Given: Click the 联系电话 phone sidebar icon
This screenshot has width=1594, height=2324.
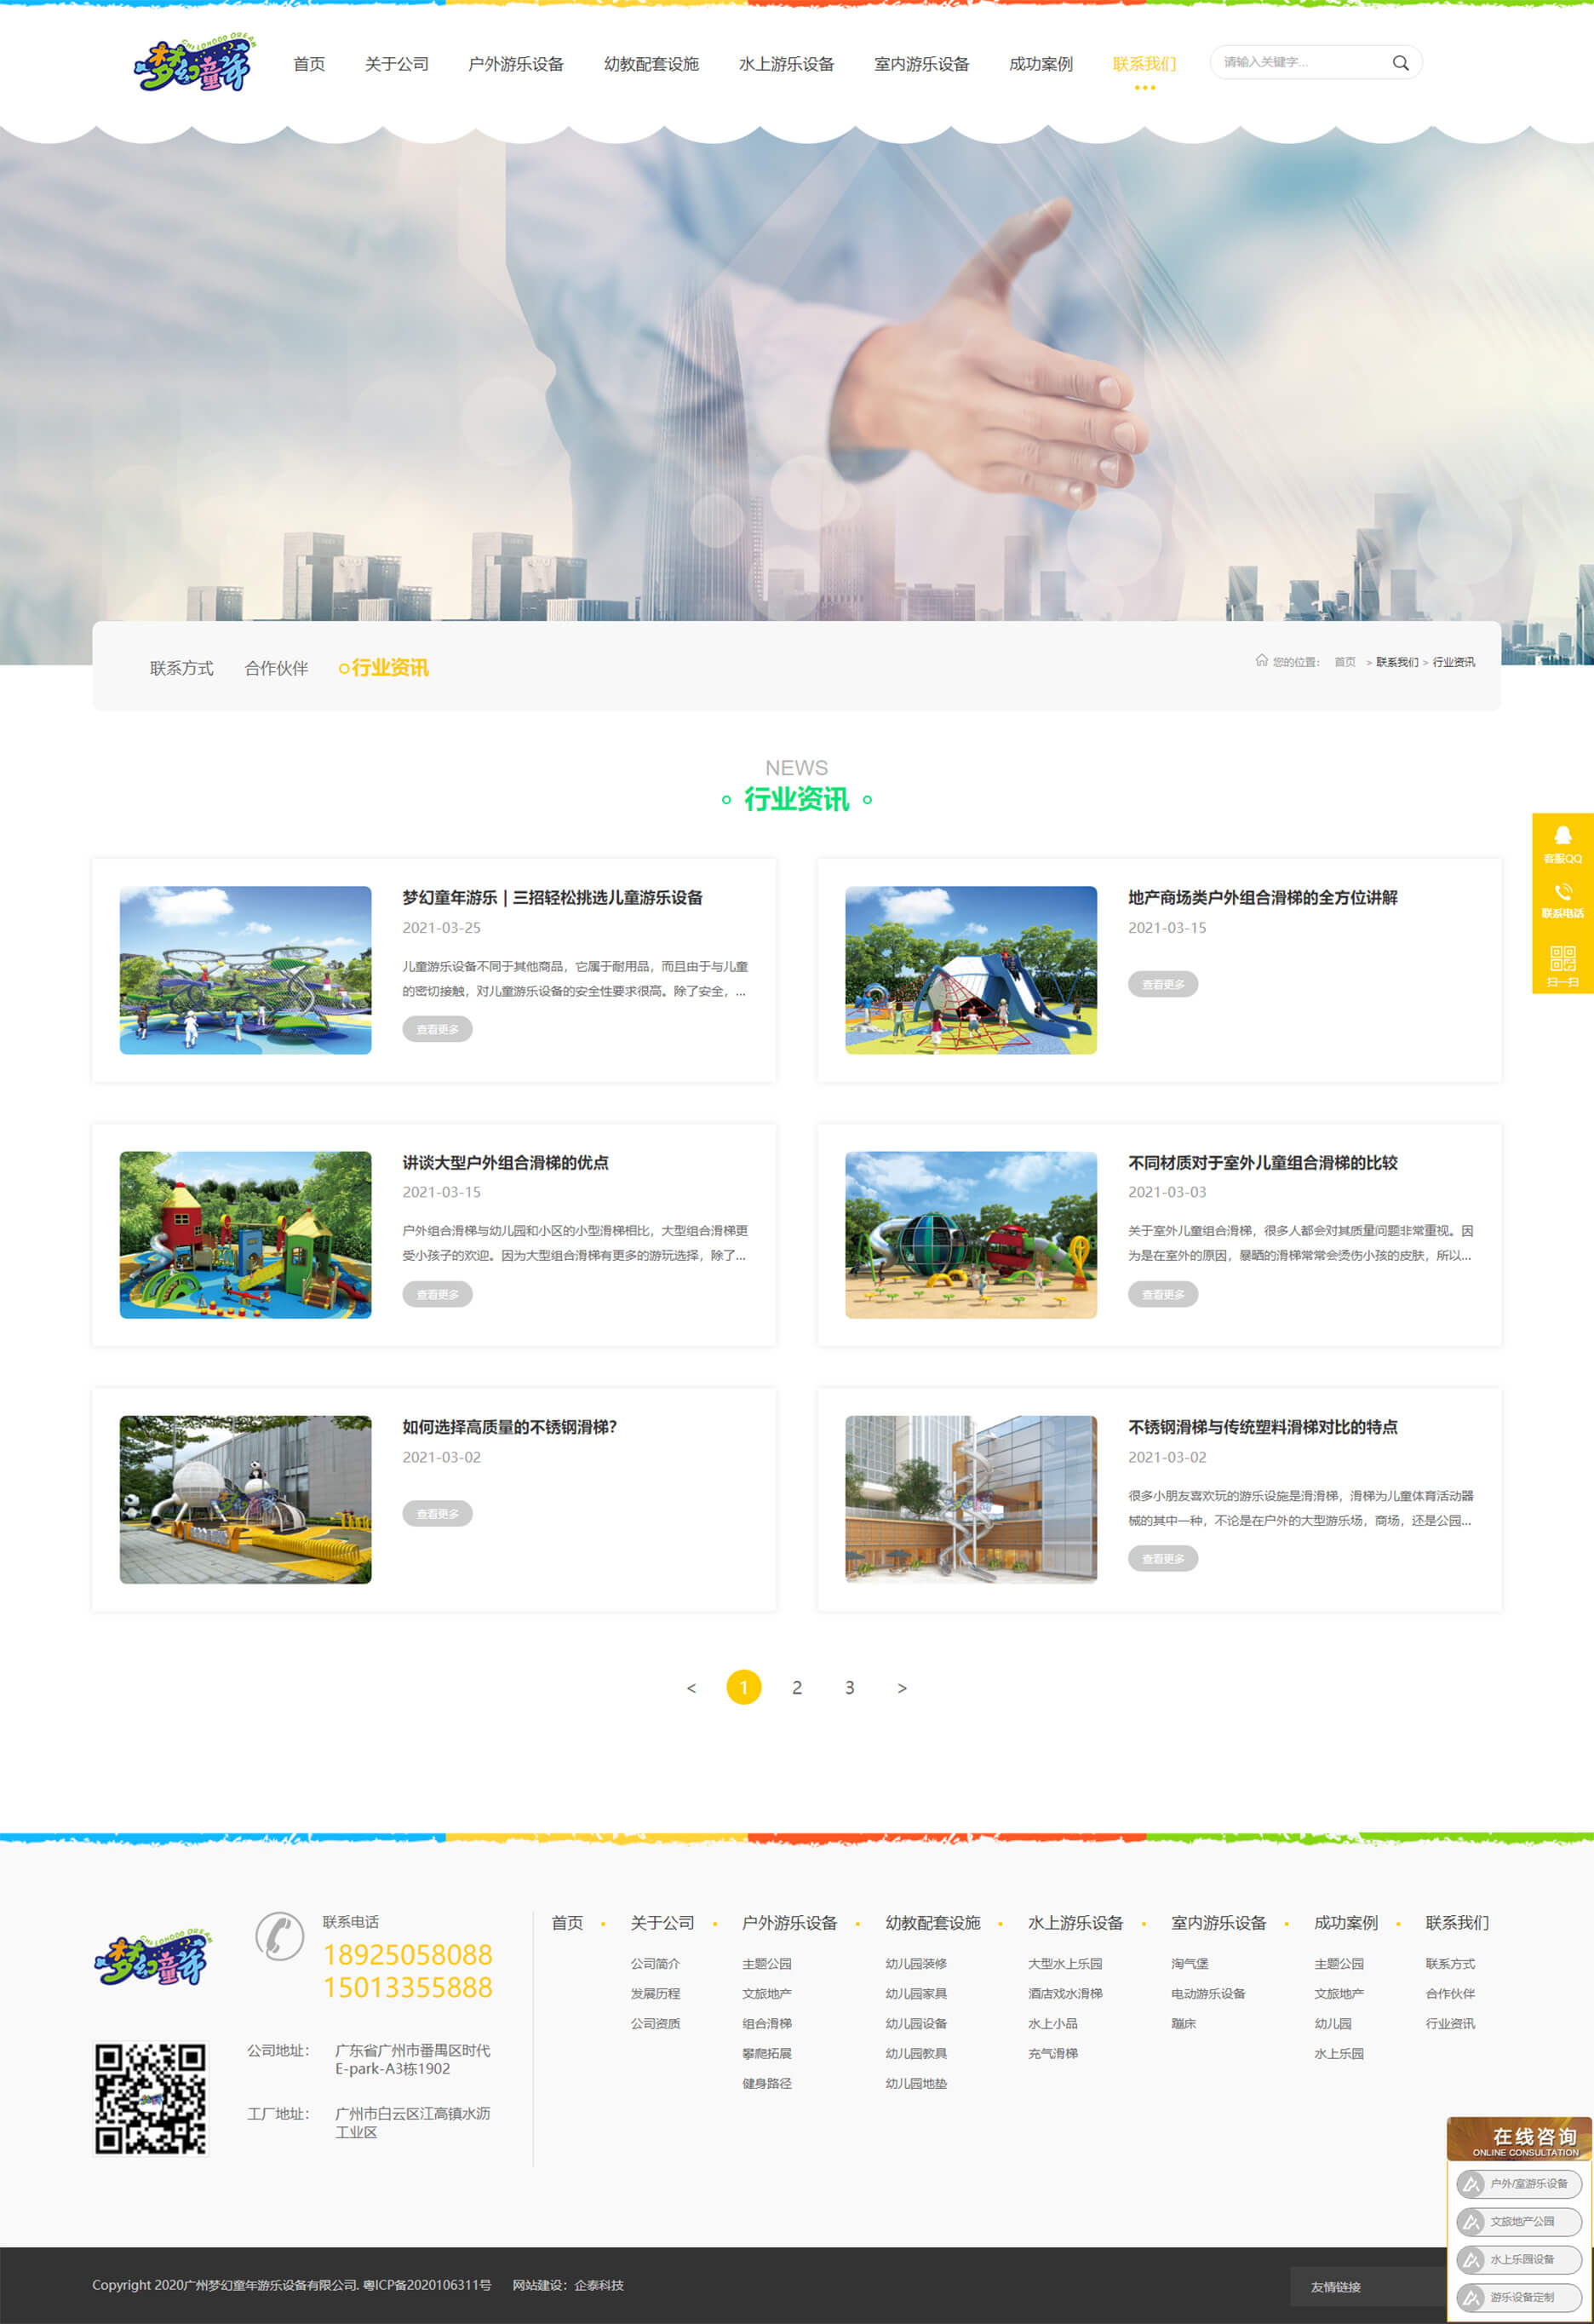Looking at the screenshot, I should click(x=1562, y=899).
